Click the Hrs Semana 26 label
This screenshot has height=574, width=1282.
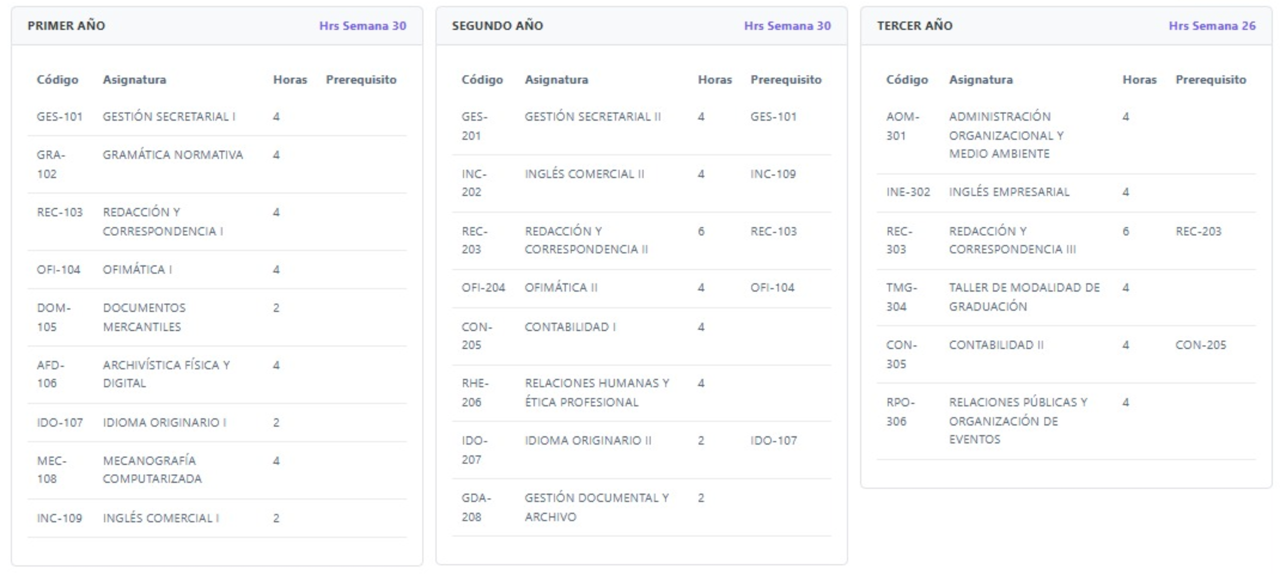[1211, 26]
